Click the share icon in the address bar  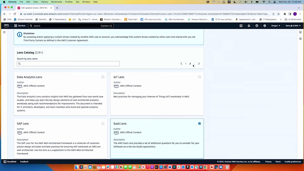[x=273, y=14]
